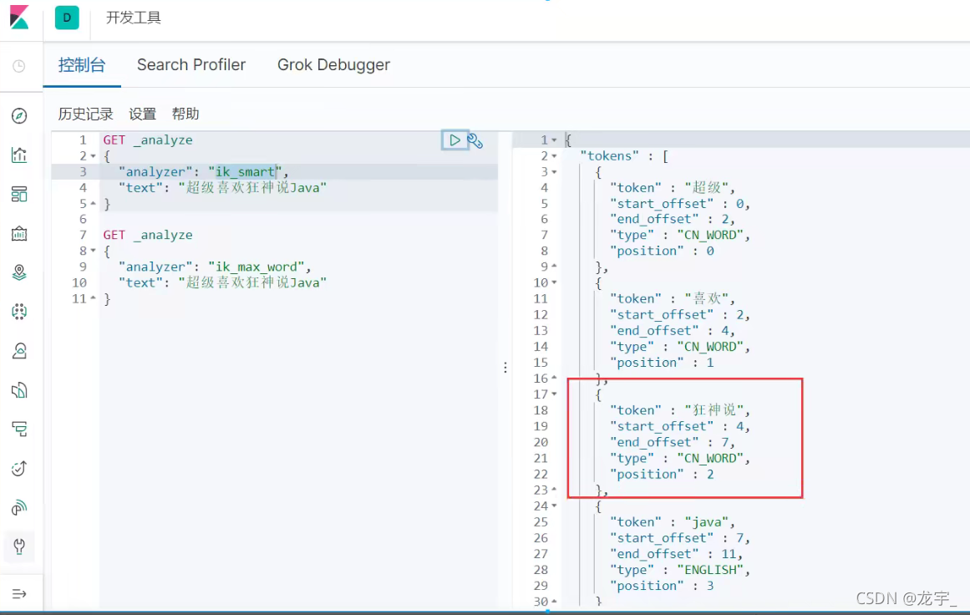The width and height of the screenshot is (970, 615).
Task: Open request options wrench icon
Action: click(x=475, y=141)
